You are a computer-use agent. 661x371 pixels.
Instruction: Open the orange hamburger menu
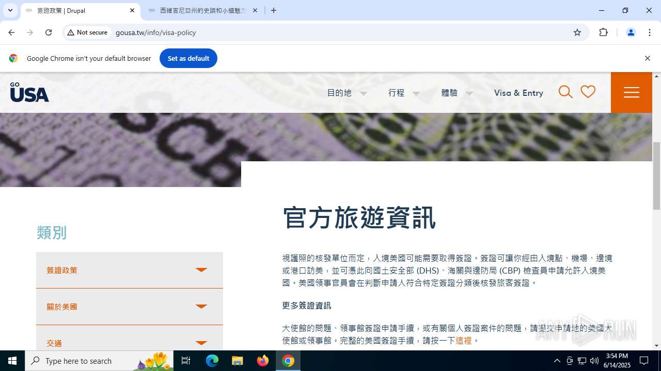click(632, 92)
